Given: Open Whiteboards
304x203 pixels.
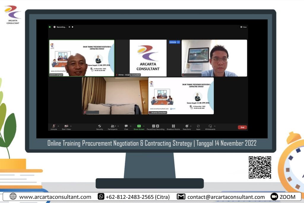Looking at the screenshot, I should [x=210, y=126].
